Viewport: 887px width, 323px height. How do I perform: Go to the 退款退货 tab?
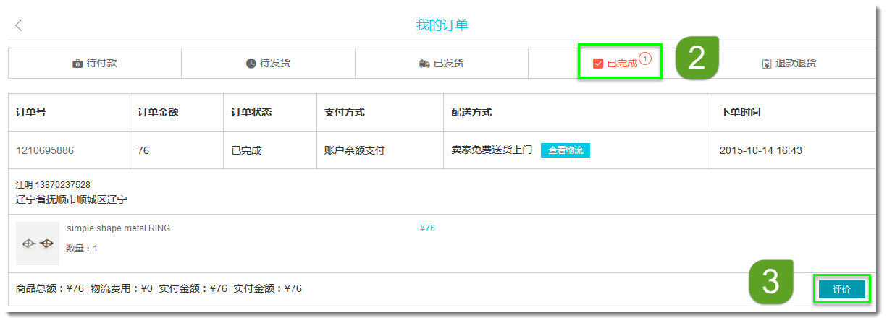[796, 64]
